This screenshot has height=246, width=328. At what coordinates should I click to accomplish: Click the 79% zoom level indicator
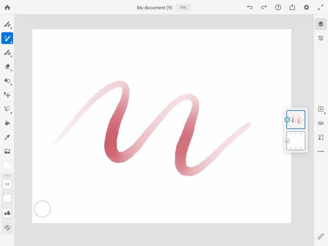(x=183, y=7)
